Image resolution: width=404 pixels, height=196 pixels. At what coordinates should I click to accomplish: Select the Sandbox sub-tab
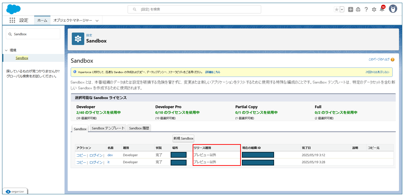click(80, 129)
